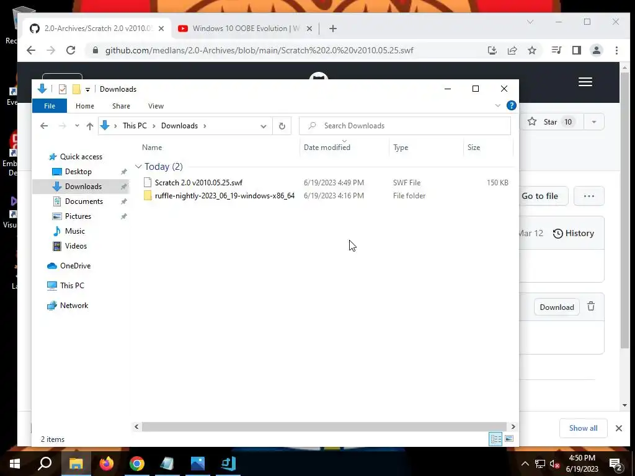Click the horizontal scrollbar in Explorer
The image size is (635, 476).
click(x=324, y=427)
